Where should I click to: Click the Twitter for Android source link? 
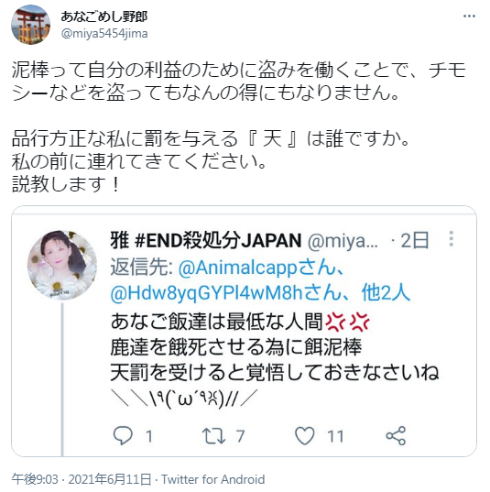(212, 479)
